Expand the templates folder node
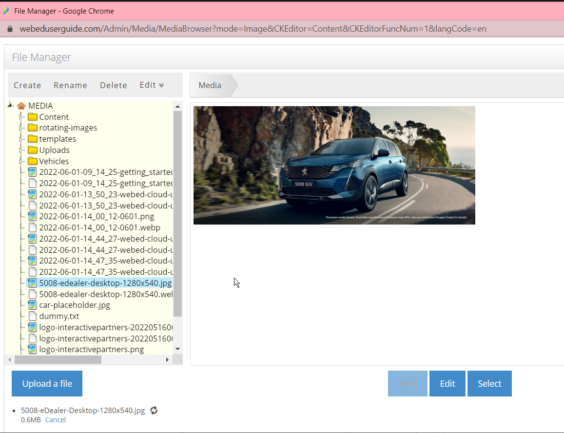This screenshot has height=433, width=564. coord(19,139)
